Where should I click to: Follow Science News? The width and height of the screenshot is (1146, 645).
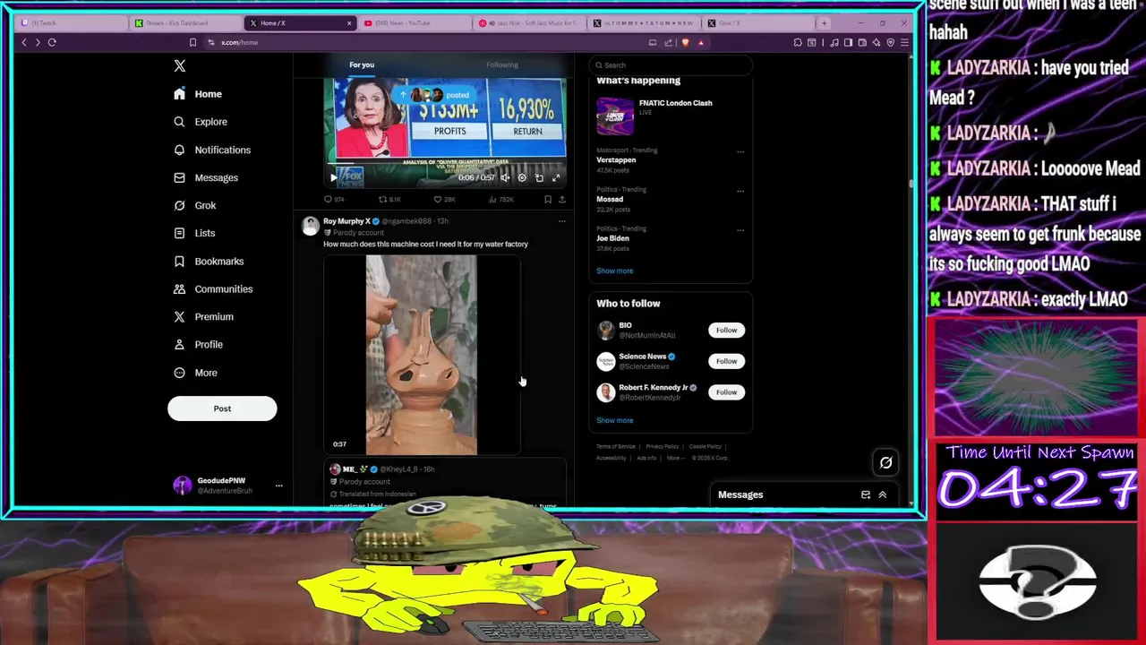[x=726, y=361]
